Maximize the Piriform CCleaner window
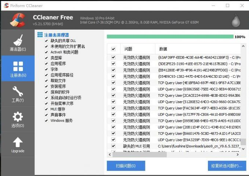 228,6
